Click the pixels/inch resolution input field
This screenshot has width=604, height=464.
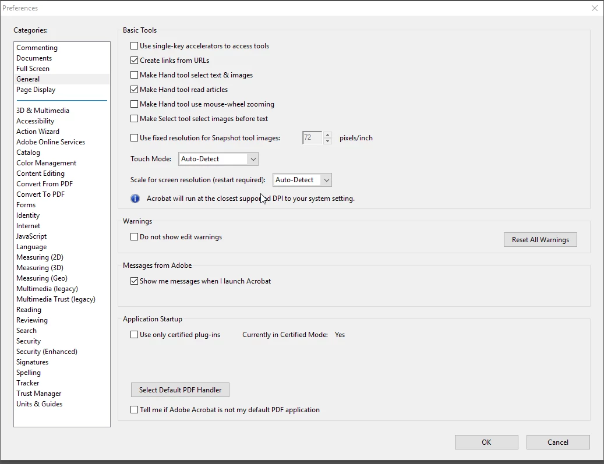pos(312,138)
